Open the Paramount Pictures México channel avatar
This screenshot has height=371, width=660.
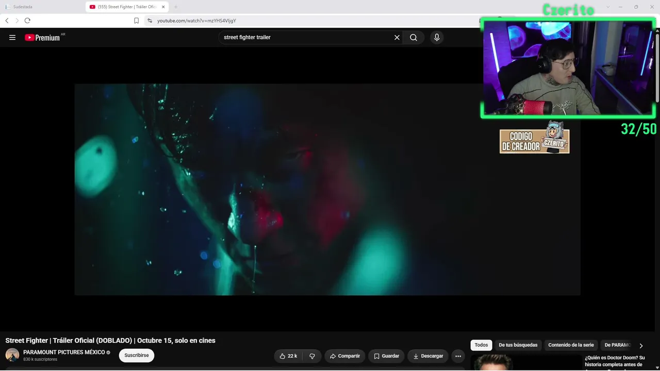pyautogui.click(x=12, y=355)
